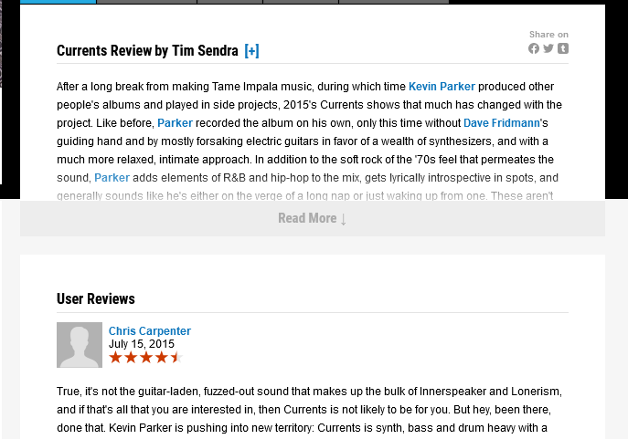The width and height of the screenshot is (628, 439).
Task: Expand the review with Read More
Action: [x=312, y=218]
